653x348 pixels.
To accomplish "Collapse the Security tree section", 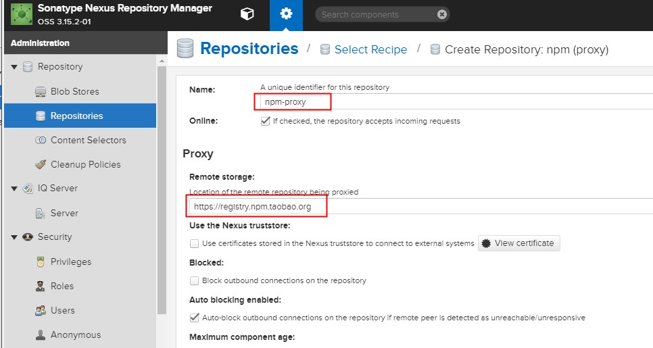I will coord(14,237).
